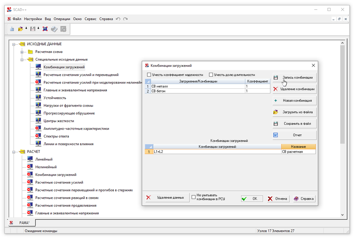Open the Окно menu
The height and width of the screenshot is (238, 355).
77,19
